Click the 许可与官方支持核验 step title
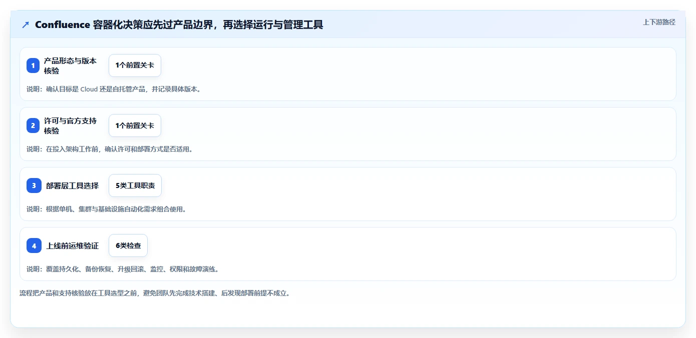The image size is (696, 338). [x=70, y=125]
